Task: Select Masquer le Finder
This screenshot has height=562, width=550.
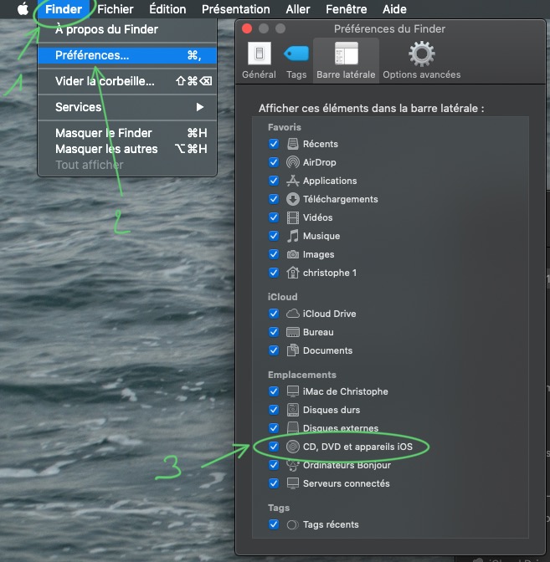Action: click(x=127, y=133)
